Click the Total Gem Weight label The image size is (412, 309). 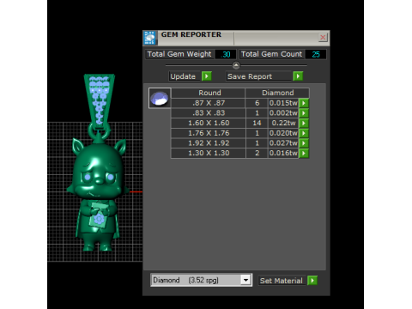pyautogui.click(x=179, y=54)
